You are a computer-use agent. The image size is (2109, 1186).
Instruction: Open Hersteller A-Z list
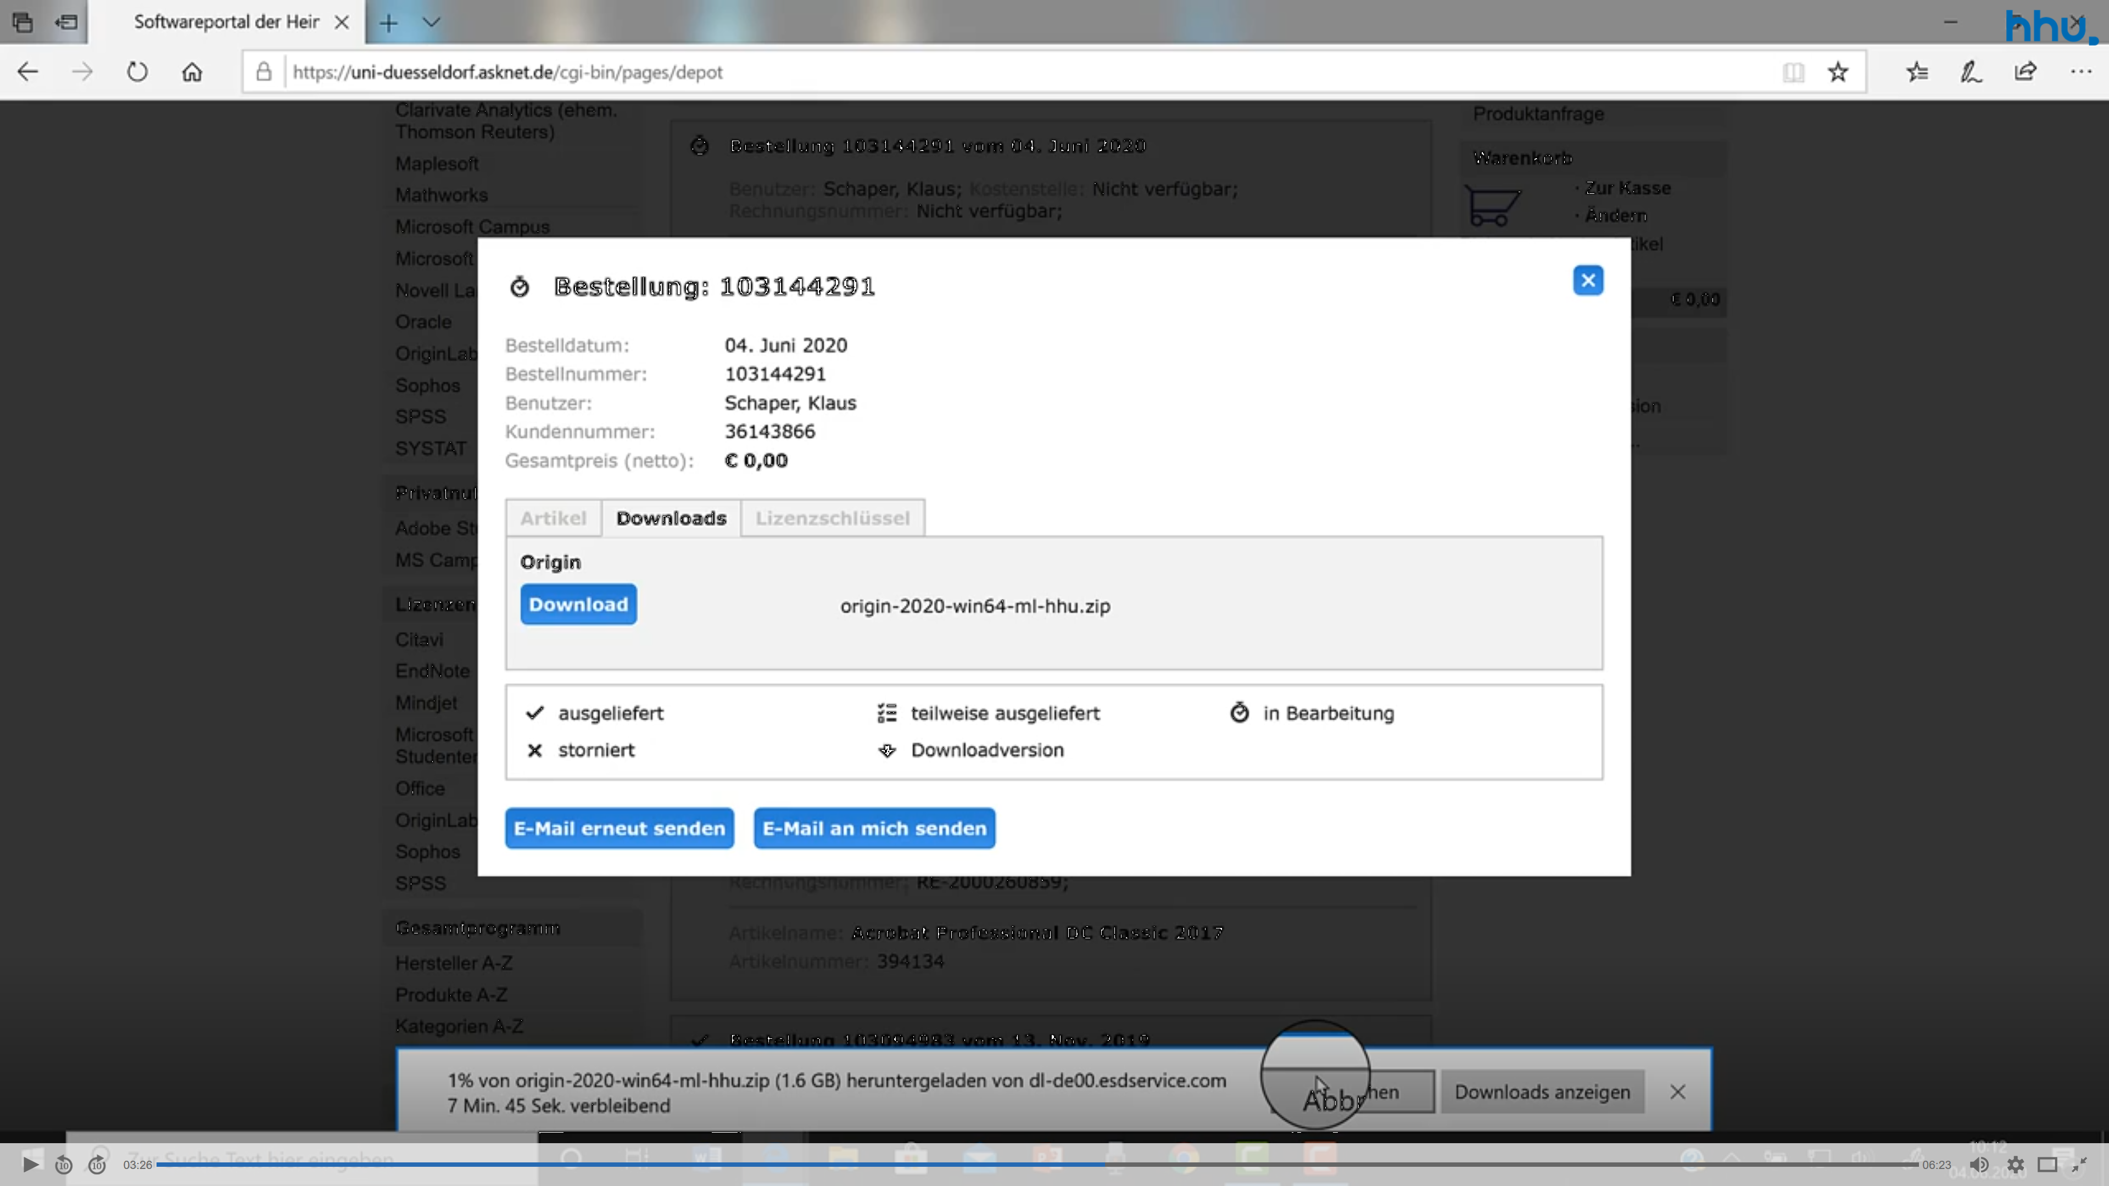tap(454, 964)
